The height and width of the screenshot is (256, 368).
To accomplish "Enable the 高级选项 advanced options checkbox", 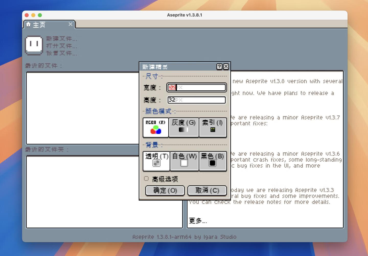I will pos(146,179).
